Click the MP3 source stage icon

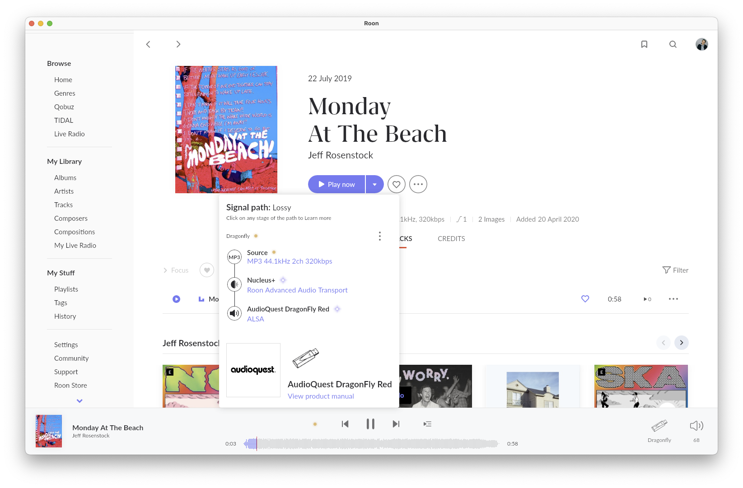234,257
